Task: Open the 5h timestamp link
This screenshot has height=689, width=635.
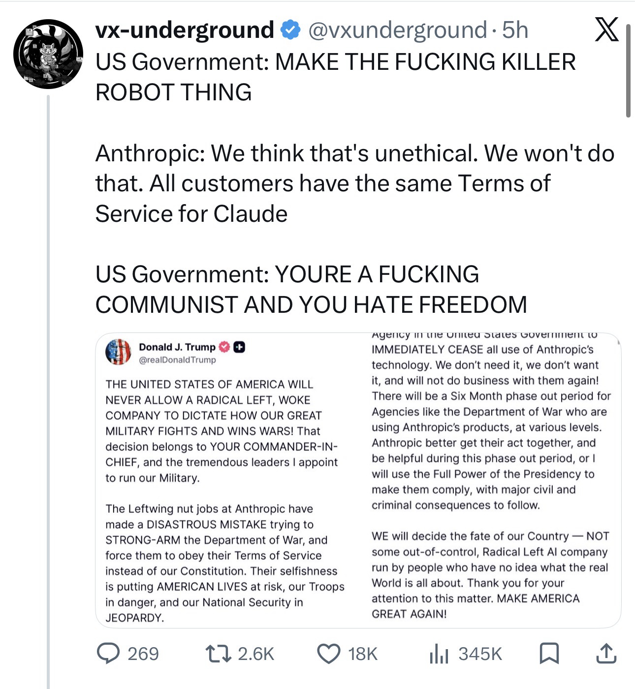Action: [515, 30]
